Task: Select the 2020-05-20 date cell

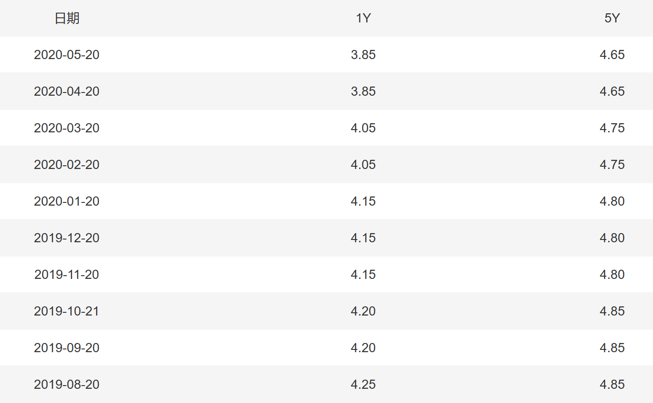Action: click(x=67, y=54)
